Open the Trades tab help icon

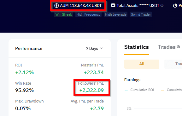(x=179, y=47)
